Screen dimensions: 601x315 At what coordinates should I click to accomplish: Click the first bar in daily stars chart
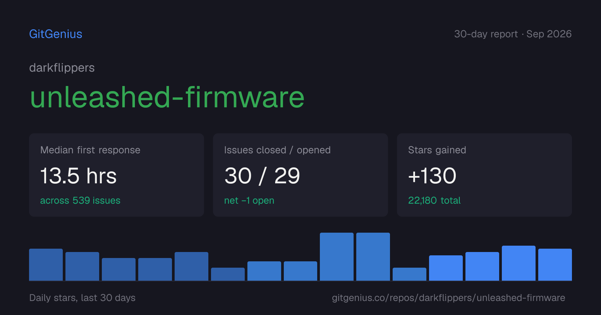point(46,265)
